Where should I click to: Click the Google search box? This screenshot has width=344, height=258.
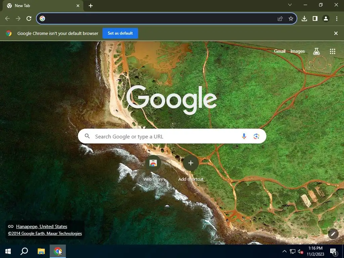[172, 136]
